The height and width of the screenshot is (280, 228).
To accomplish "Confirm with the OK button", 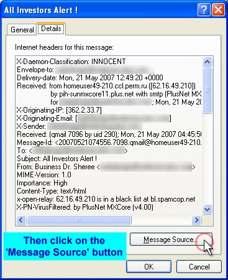I will coord(148,266).
